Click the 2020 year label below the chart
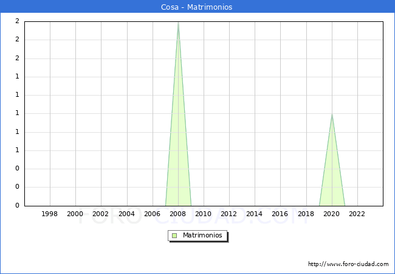Image resolution: width=395 pixels, height=274 pixels. (x=332, y=214)
